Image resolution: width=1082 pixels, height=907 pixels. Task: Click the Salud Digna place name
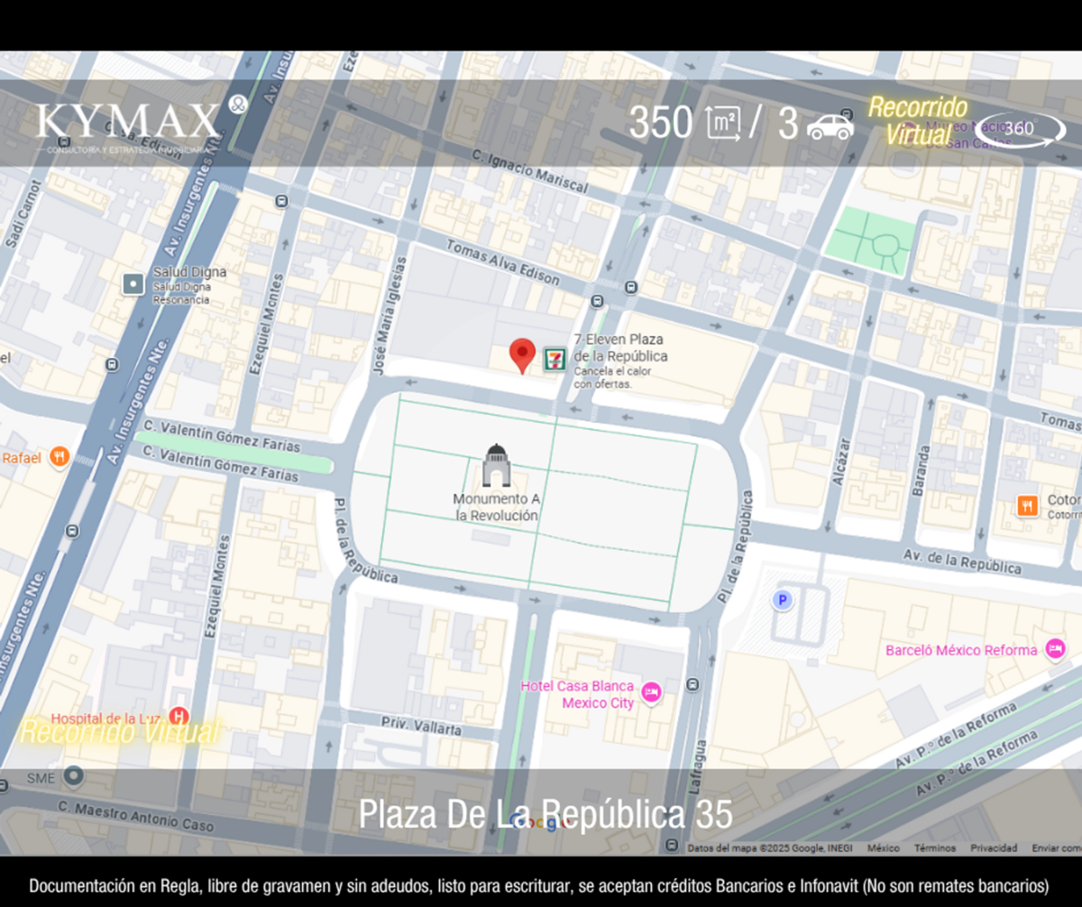point(189,272)
